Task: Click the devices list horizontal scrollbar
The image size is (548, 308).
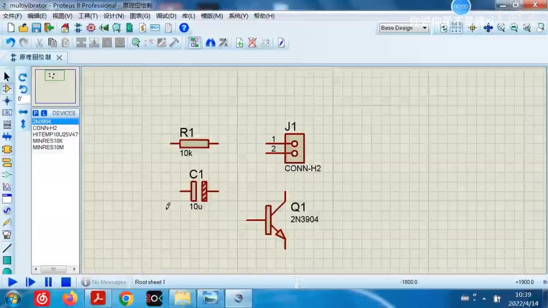Action: (x=55, y=269)
